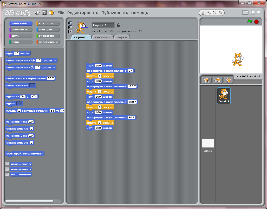This screenshot has height=209, width=267.
Task: Open the движение block category
Action: tap(21, 23)
